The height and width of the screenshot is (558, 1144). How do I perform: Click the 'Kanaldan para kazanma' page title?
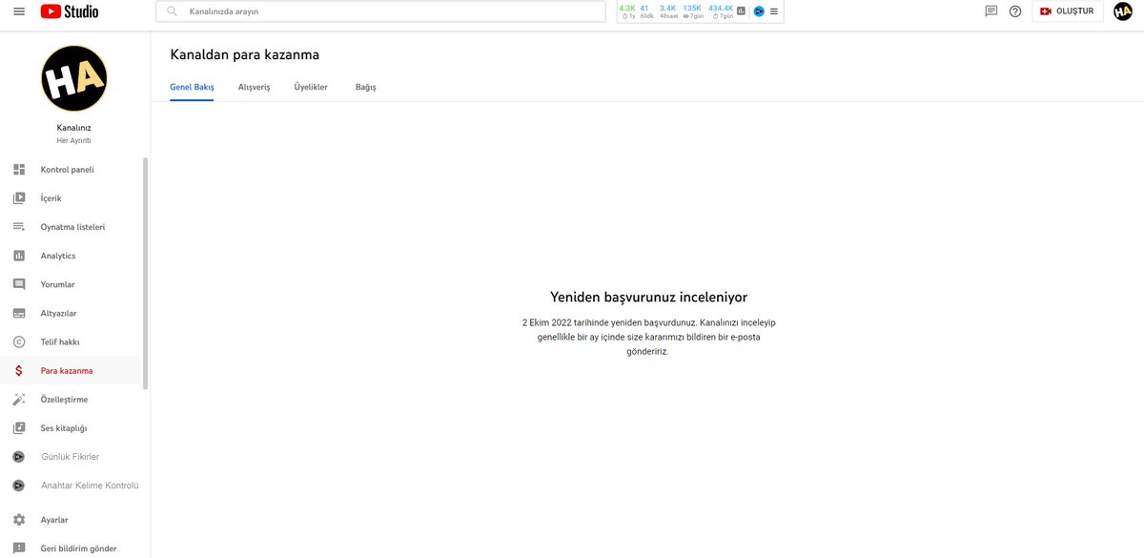click(x=245, y=54)
